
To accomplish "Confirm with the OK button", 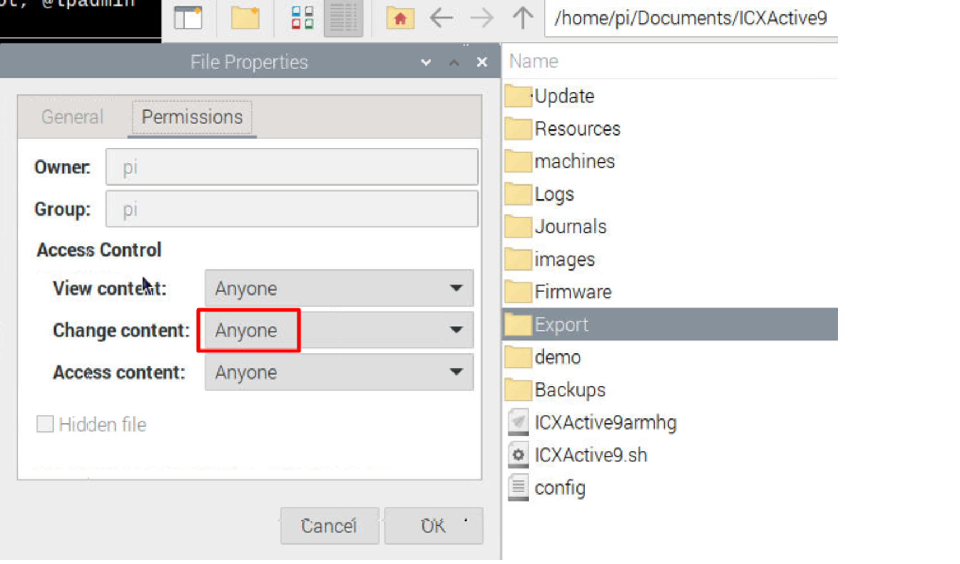I will 433,526.
